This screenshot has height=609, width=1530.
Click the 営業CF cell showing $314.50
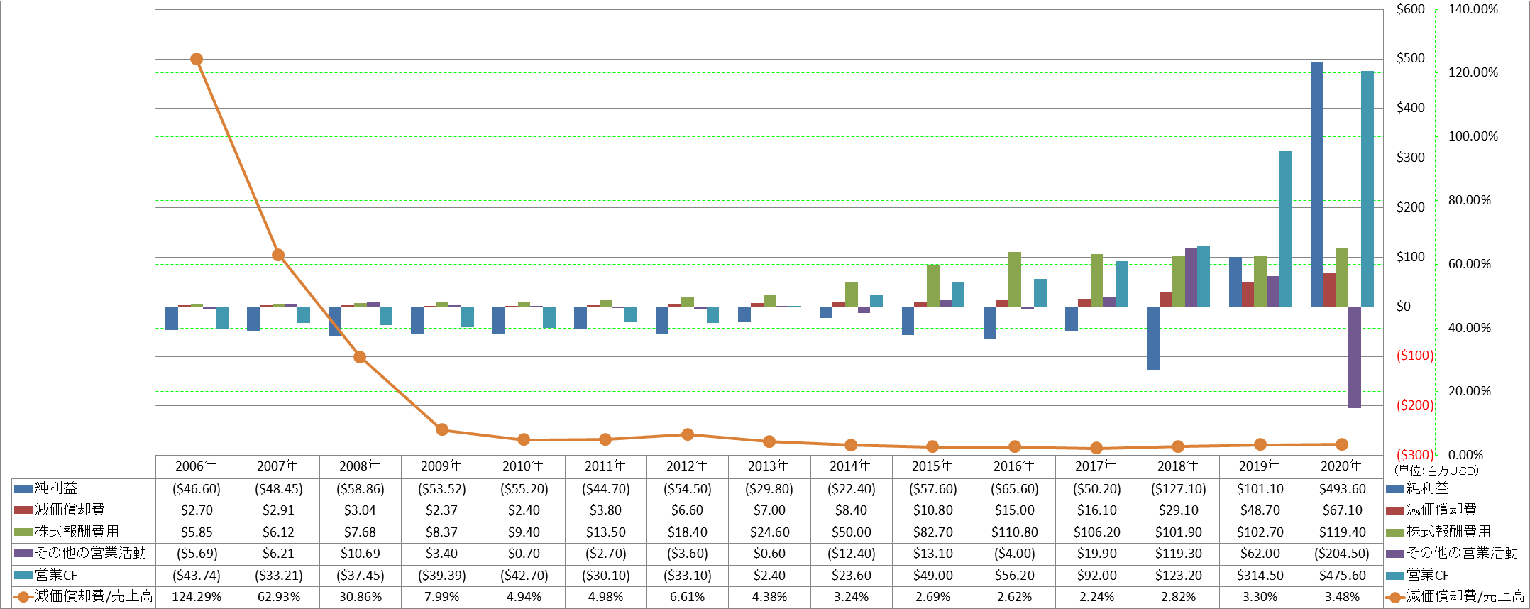coord(1260,576)
